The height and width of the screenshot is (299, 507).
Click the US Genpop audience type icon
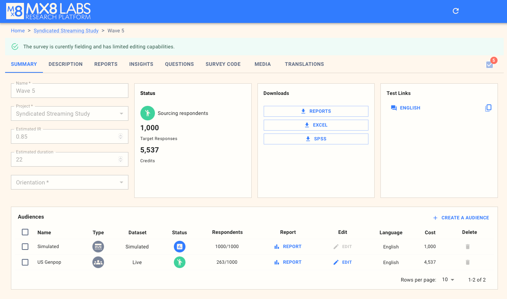pos(98,262)
